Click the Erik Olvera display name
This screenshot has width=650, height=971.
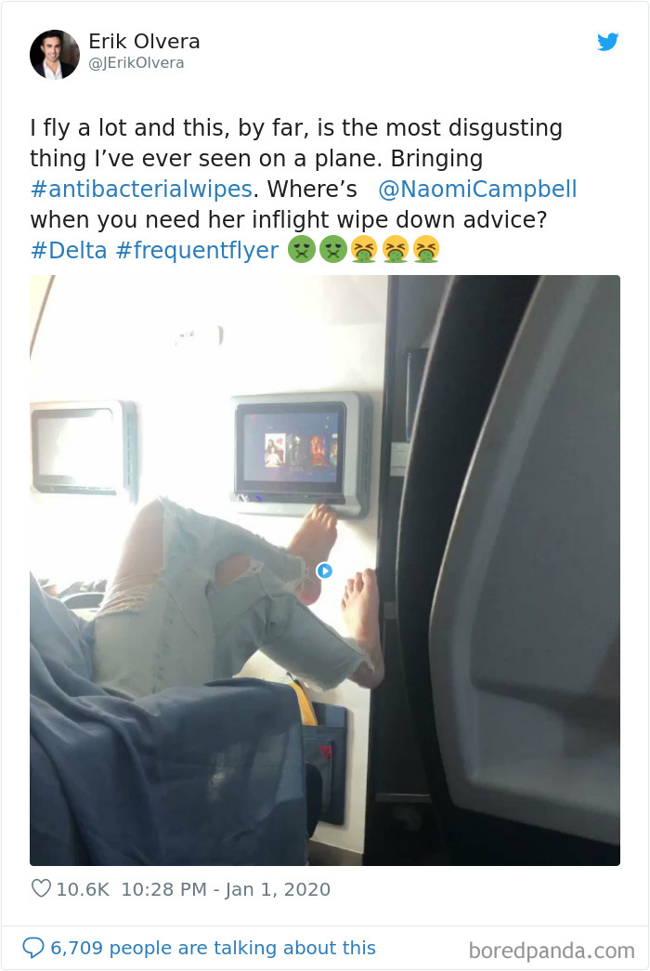[144, 42]
